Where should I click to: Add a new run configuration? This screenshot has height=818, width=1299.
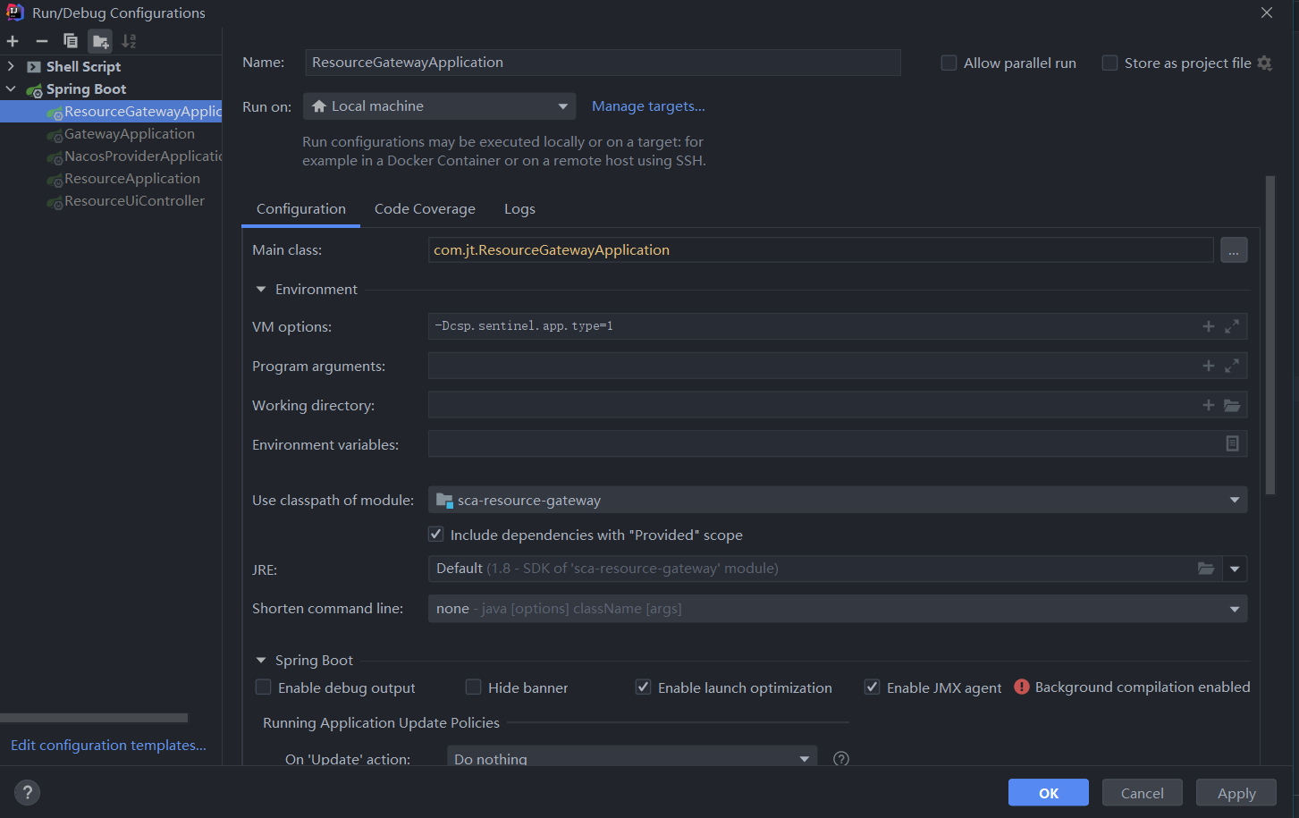coord(13,41)
